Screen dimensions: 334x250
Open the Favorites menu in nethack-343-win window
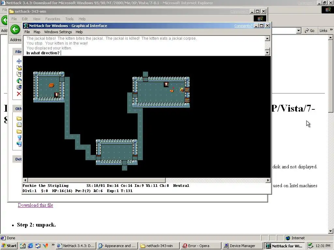(53, 19)
